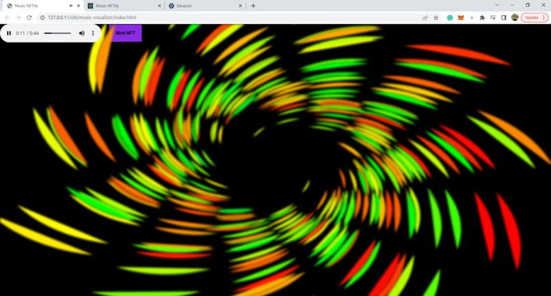Close the active Music NFTify tab
Viewport: 551px width, 296px height.
click(x=79, y=5)
